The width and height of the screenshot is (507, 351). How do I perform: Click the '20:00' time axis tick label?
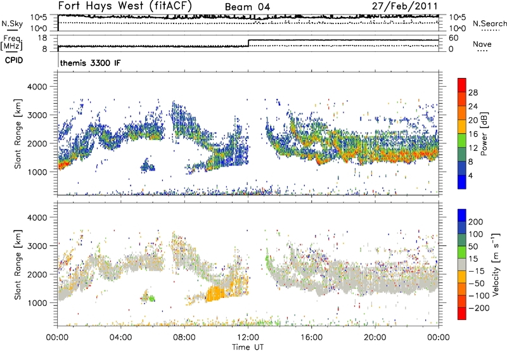375,338
